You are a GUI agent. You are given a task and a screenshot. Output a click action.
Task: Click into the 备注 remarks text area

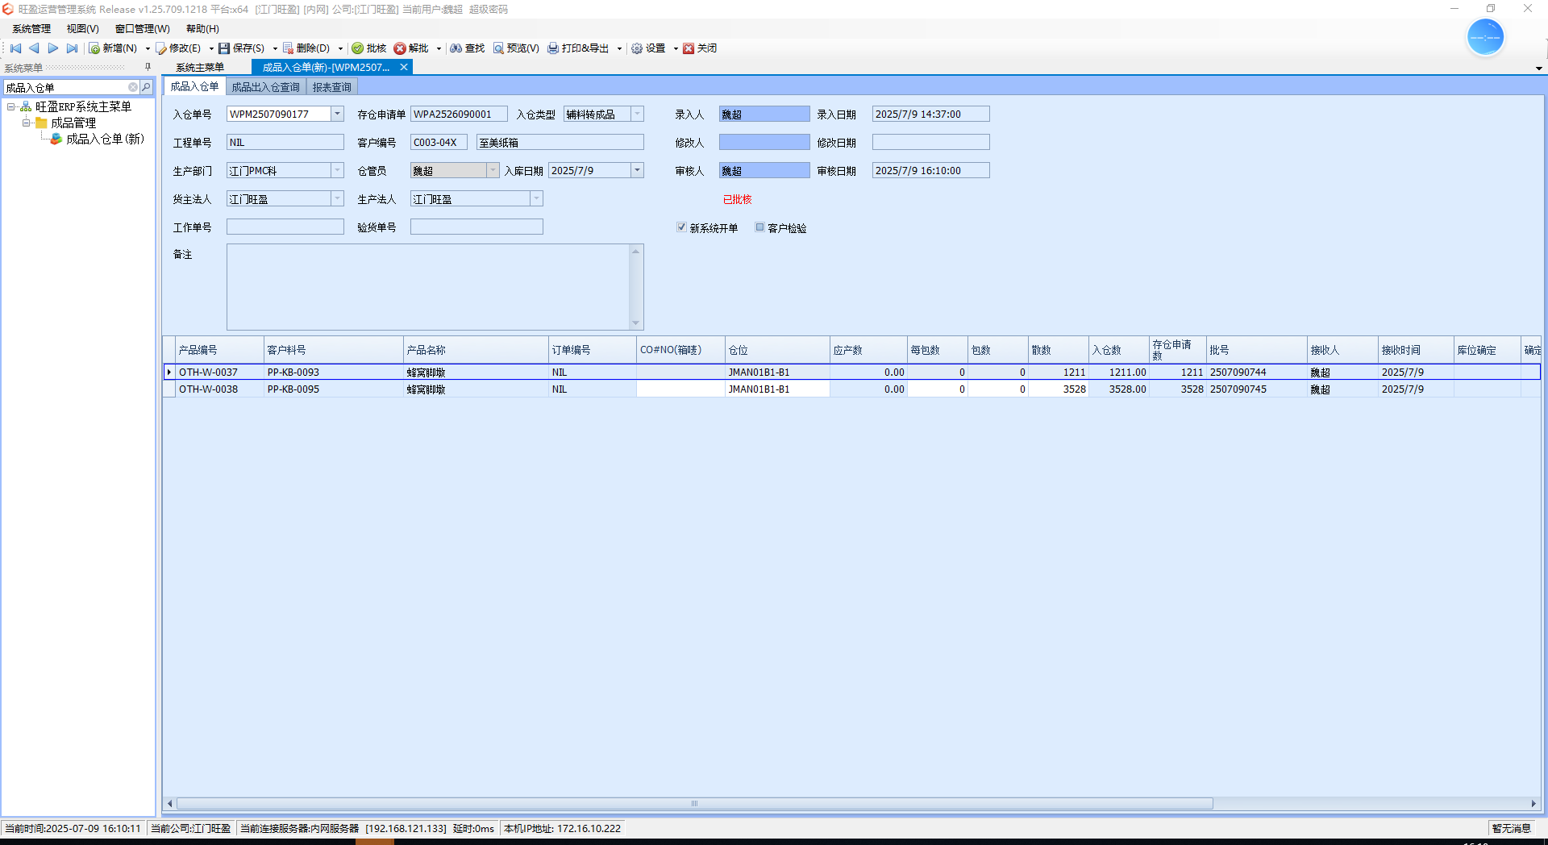(428, 287)
